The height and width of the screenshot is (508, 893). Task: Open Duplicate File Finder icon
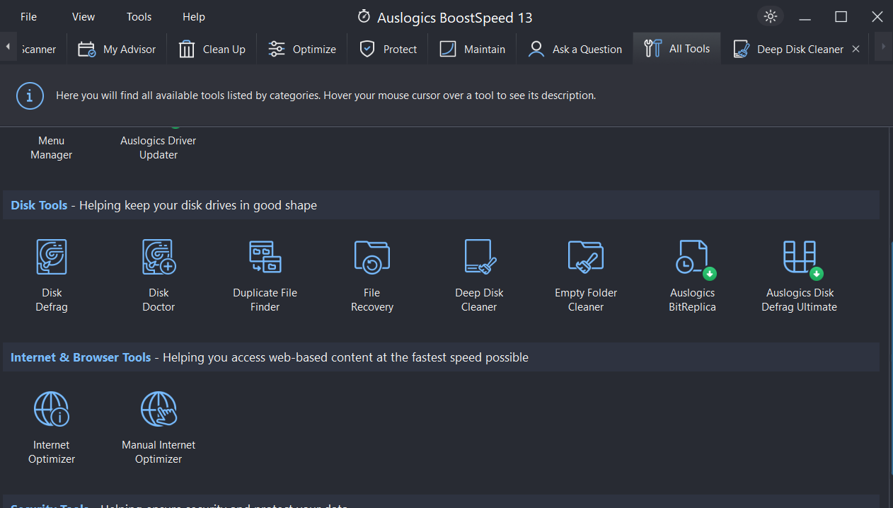265,257
